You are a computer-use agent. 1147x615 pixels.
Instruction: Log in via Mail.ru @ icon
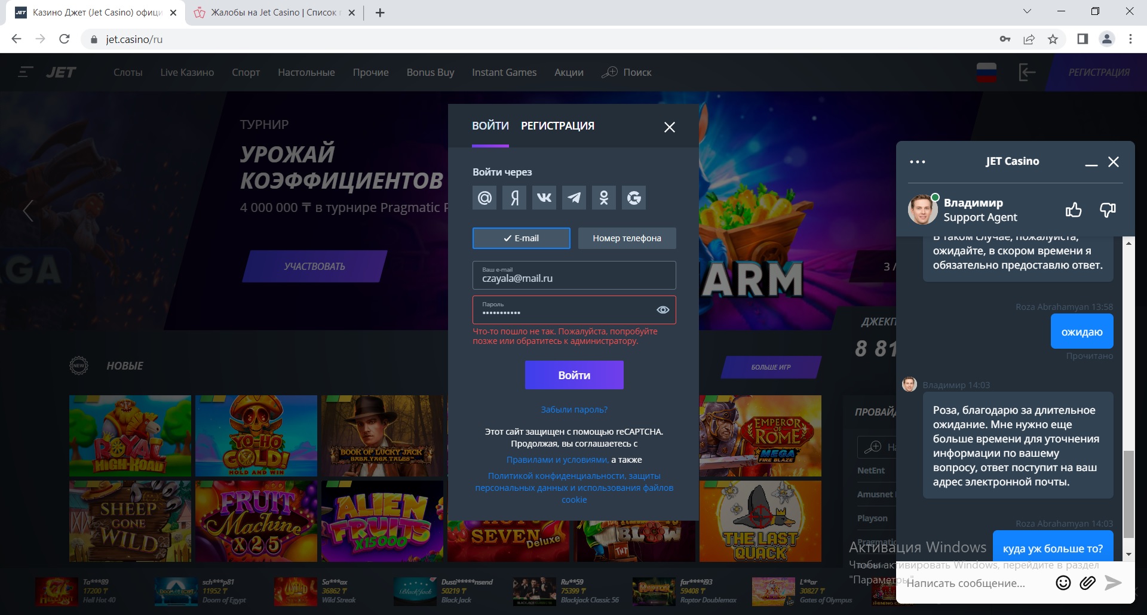pyautogui.click(x=484, y=198)
